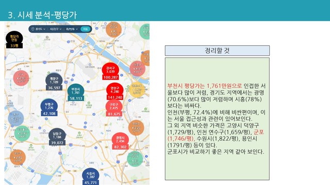Click the green summary text box
The height and width of the screenshot is (185, 330).
(x=217, y=119)
